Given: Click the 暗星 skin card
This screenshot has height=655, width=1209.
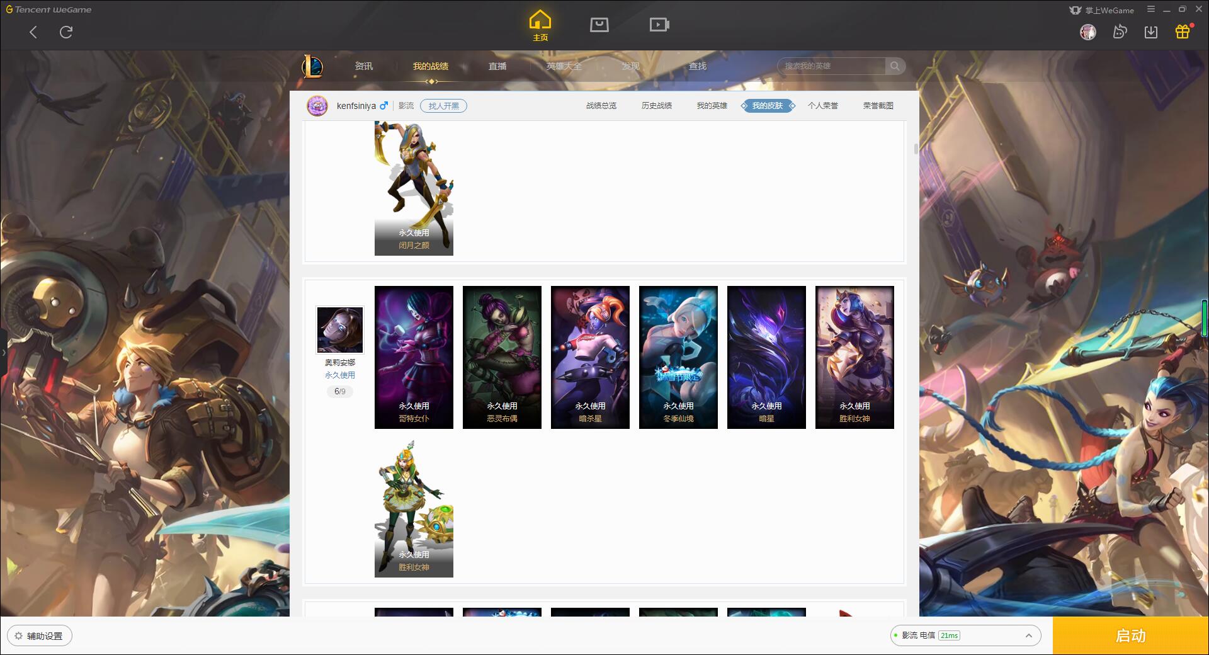Looking at the screenshot, I should (766, 357).
